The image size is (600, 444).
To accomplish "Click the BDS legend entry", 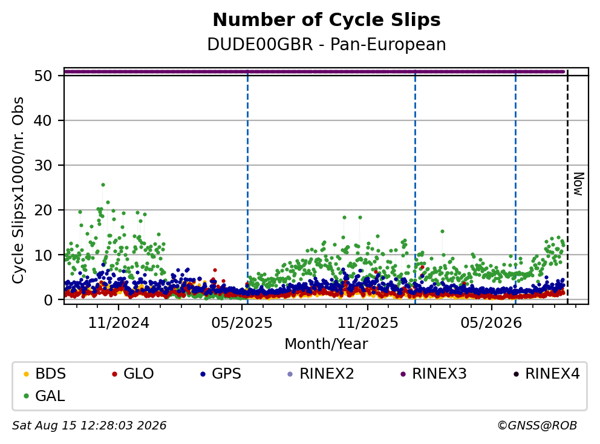I will coord(44,374).
